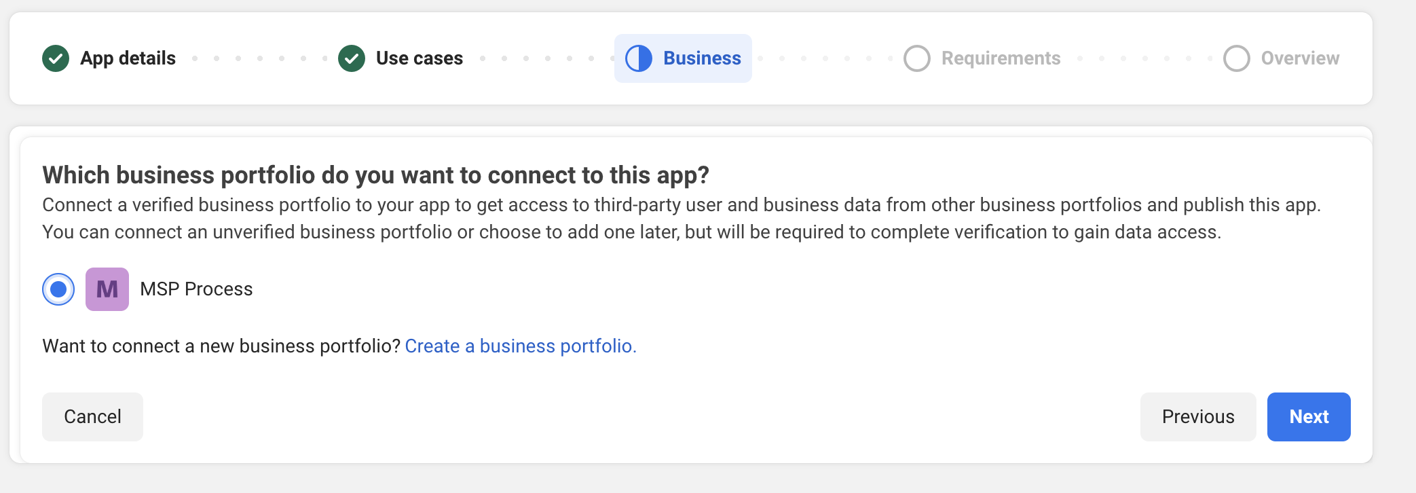The height and width of the screenshot is (493, 1416).
Task: Click Create a business portfolio link
Action: pyautogui.click(x=521, y=346)
